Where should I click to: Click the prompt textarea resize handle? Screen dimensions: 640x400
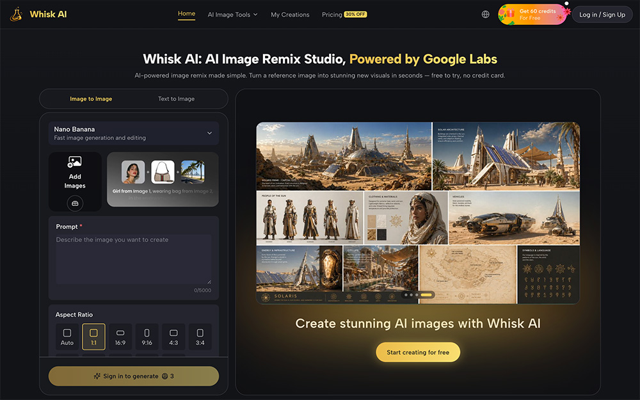209,282
